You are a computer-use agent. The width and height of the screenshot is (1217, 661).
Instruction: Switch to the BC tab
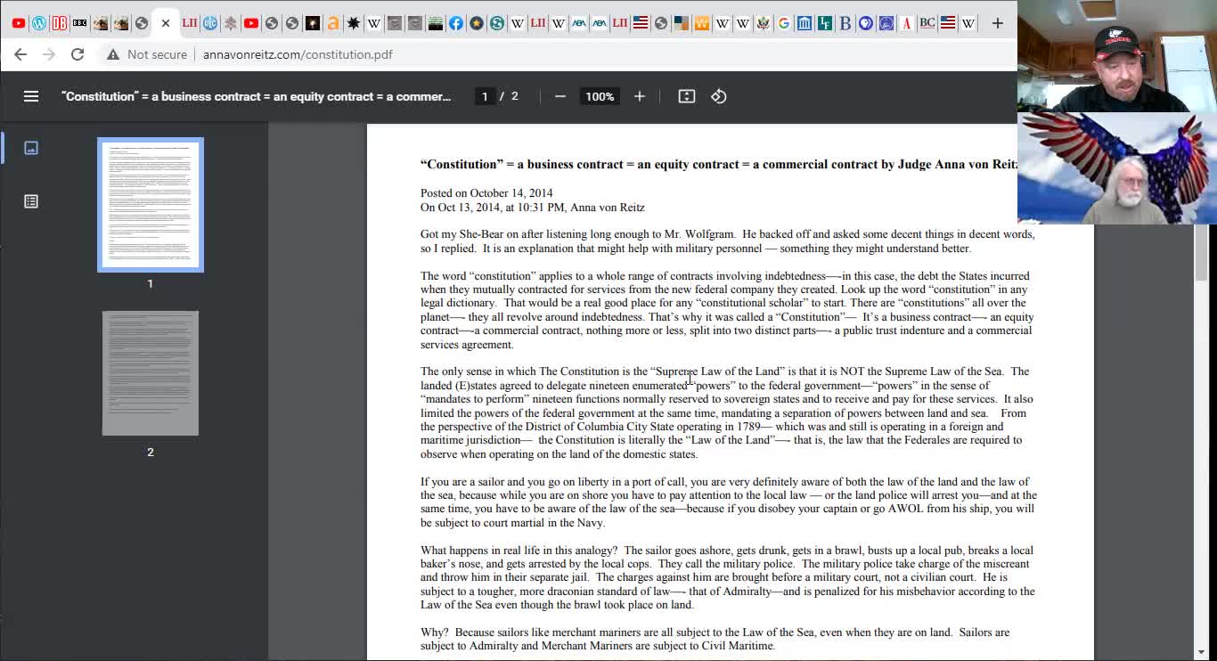(927, 23)
